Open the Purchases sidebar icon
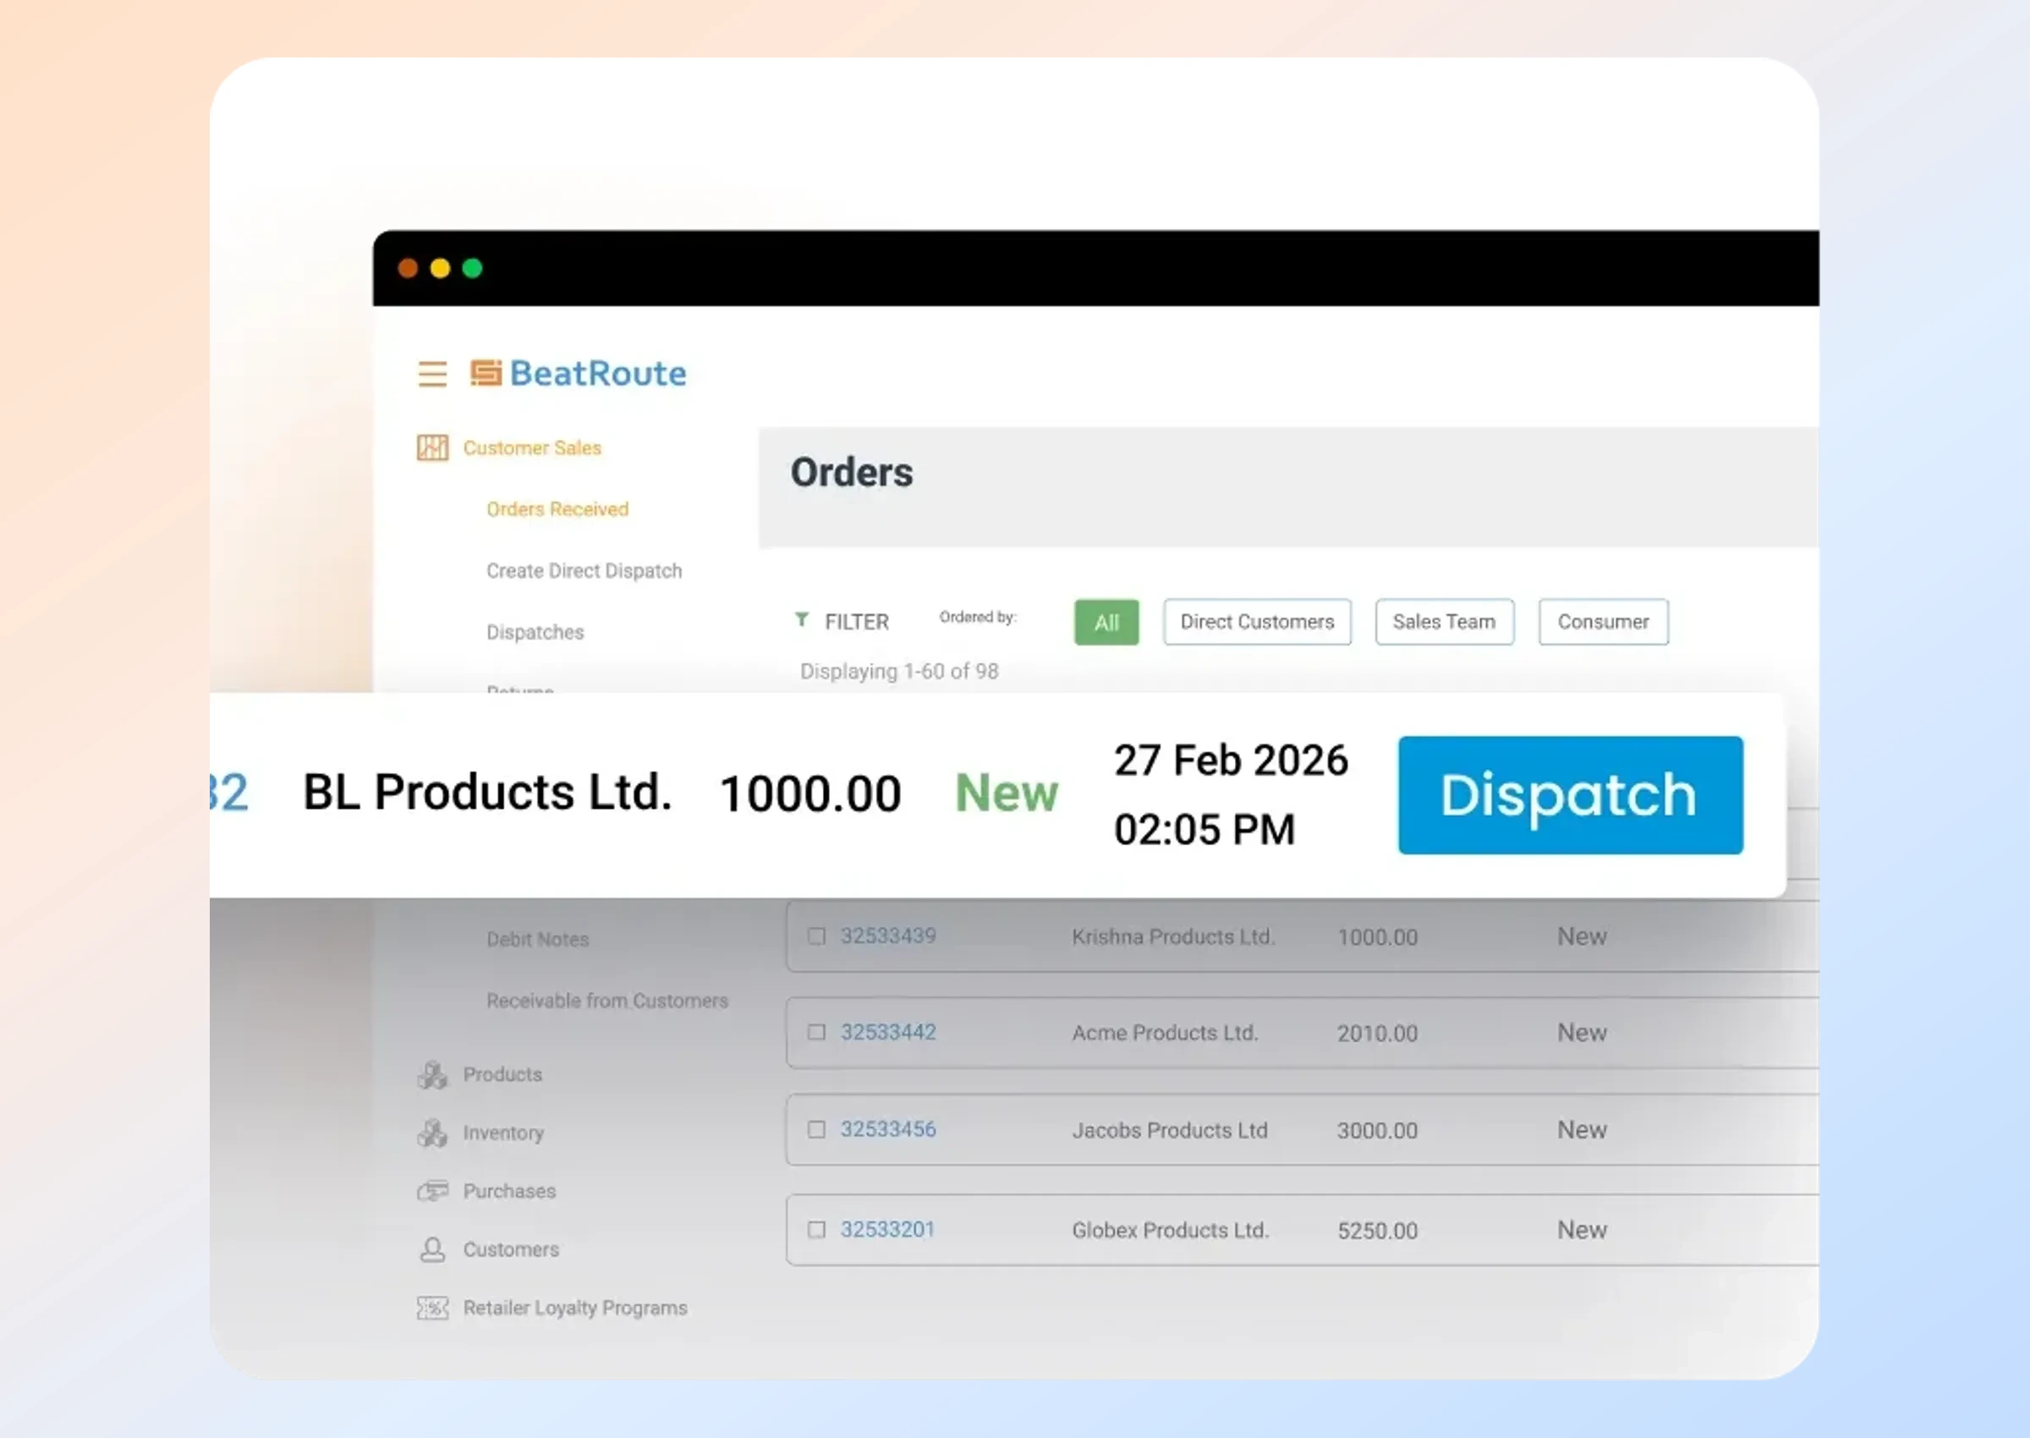This screenshot has height=1438, width=2030. 432,1191
